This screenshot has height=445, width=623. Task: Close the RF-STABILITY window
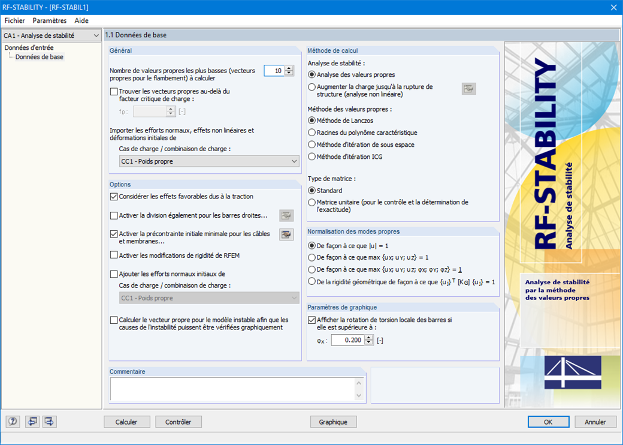613,8
